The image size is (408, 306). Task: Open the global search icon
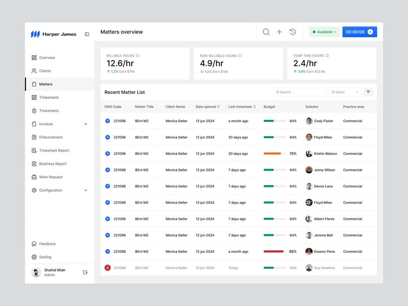[x=265, y=32]
